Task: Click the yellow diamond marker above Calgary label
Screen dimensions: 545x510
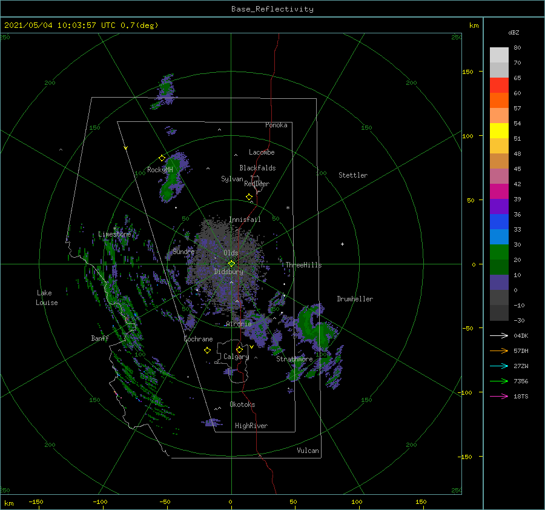Action: pyautogui.click(x=239, y=349)
